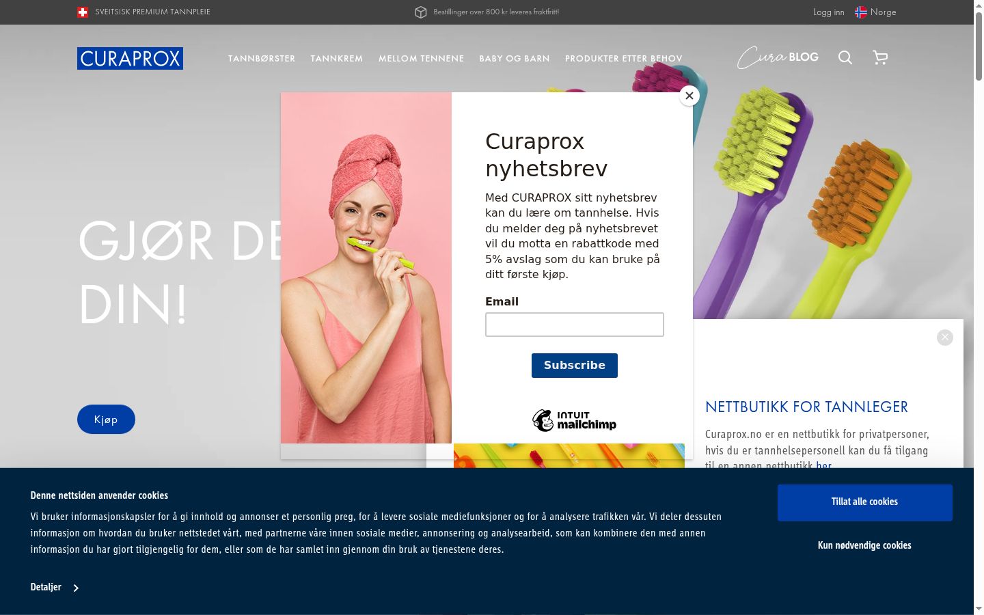Open the Tannbørster menu

[262, 59]
